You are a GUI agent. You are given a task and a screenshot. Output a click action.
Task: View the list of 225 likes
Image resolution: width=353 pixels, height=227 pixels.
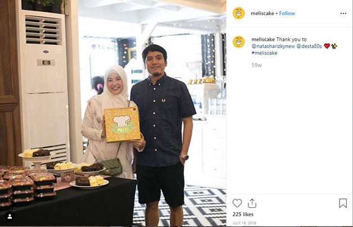243,215
